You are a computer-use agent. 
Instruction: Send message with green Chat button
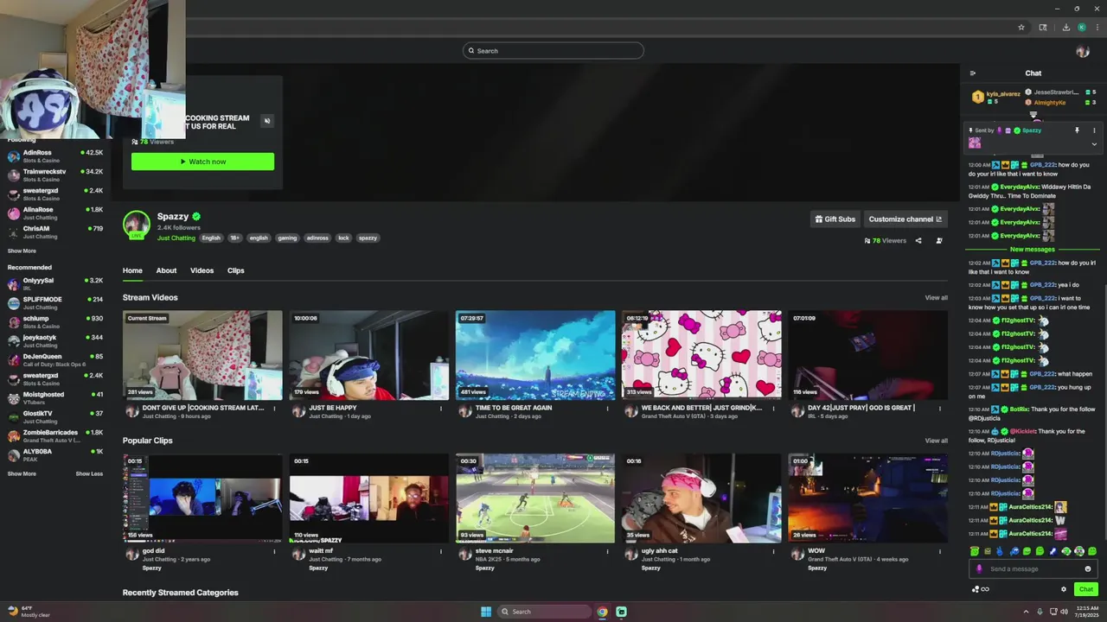(1086, 589)
